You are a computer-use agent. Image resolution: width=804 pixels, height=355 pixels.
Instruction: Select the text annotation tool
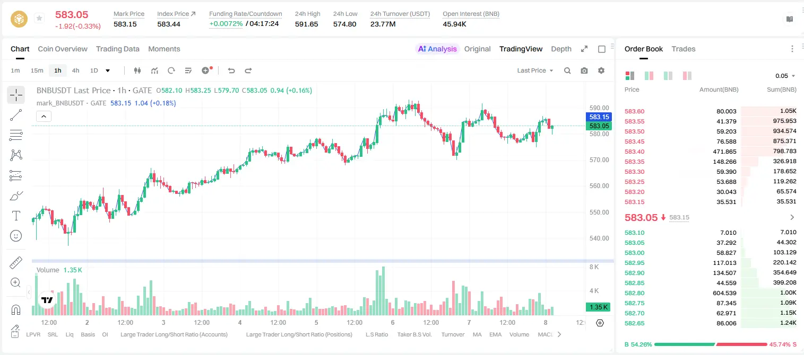pos(16,216)
